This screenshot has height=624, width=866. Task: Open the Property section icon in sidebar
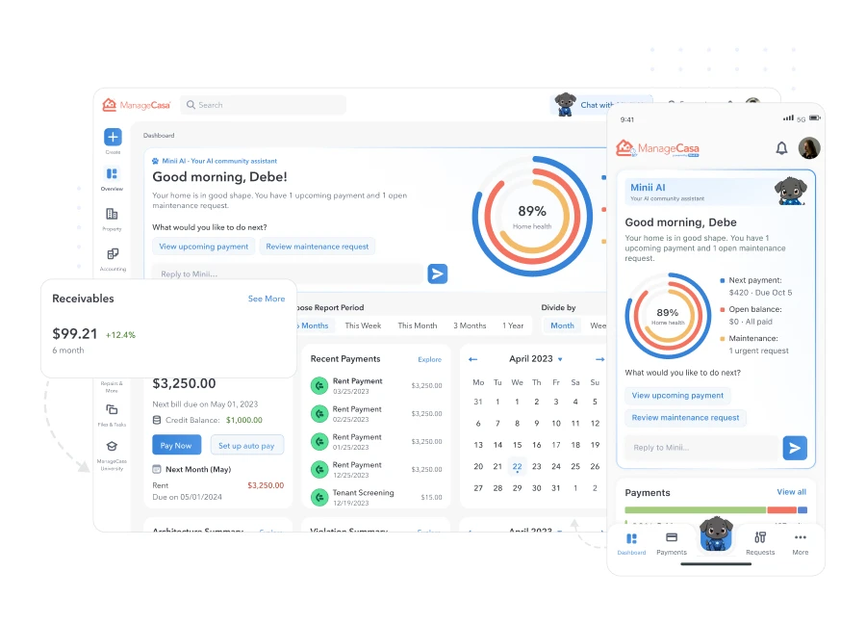[x=113, y=214]
